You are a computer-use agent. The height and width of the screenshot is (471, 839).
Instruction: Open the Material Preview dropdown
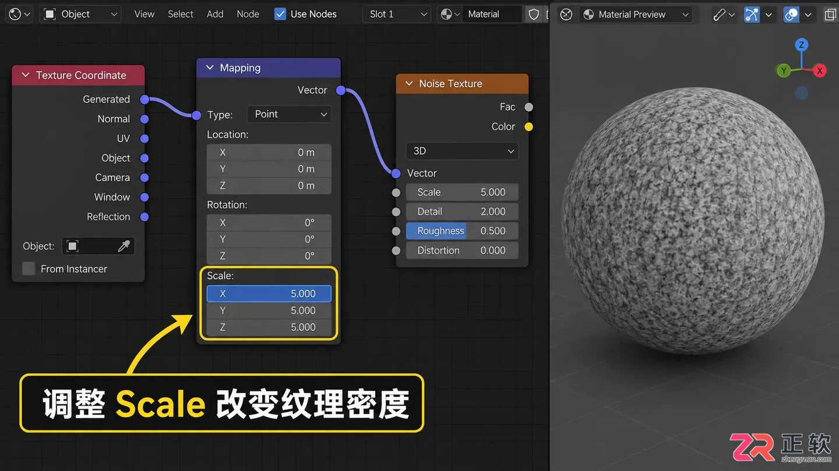pyautogui.click(x=636, y=14)
